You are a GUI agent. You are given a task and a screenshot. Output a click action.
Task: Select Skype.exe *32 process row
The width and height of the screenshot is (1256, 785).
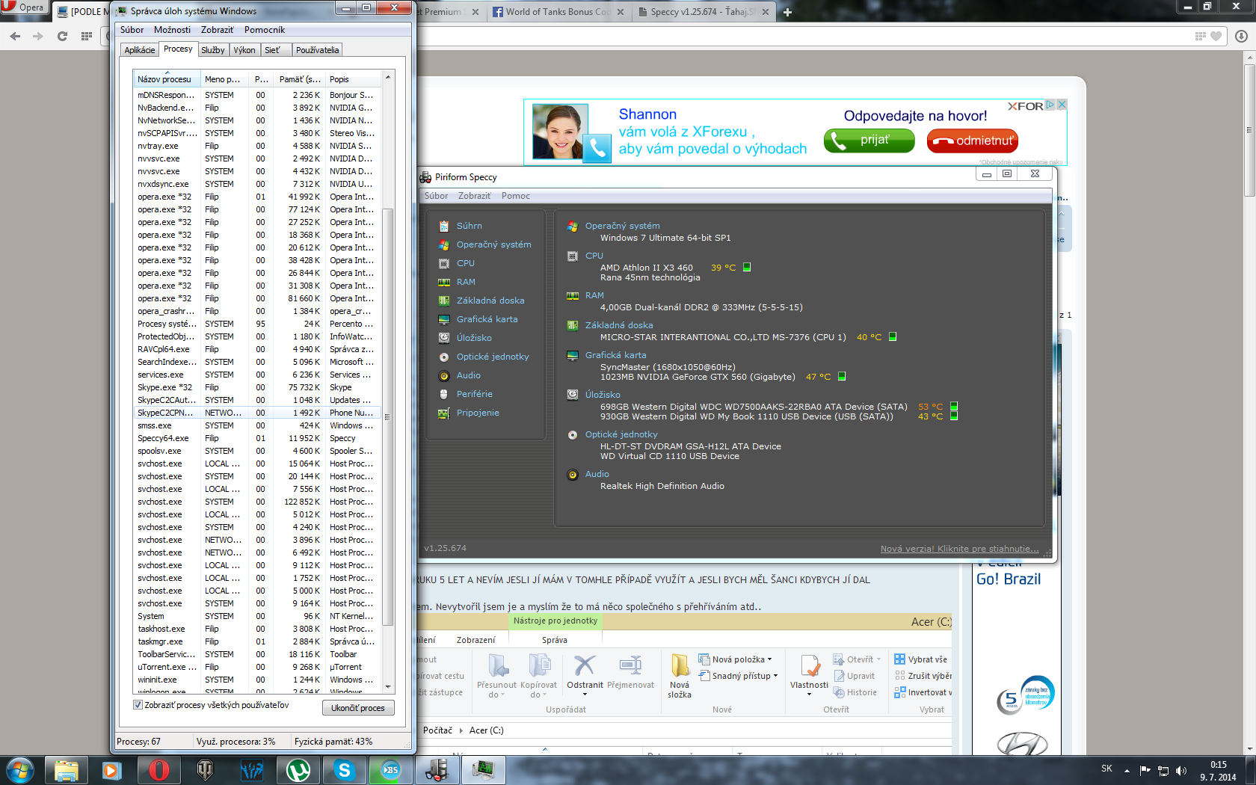coord(257,387)
